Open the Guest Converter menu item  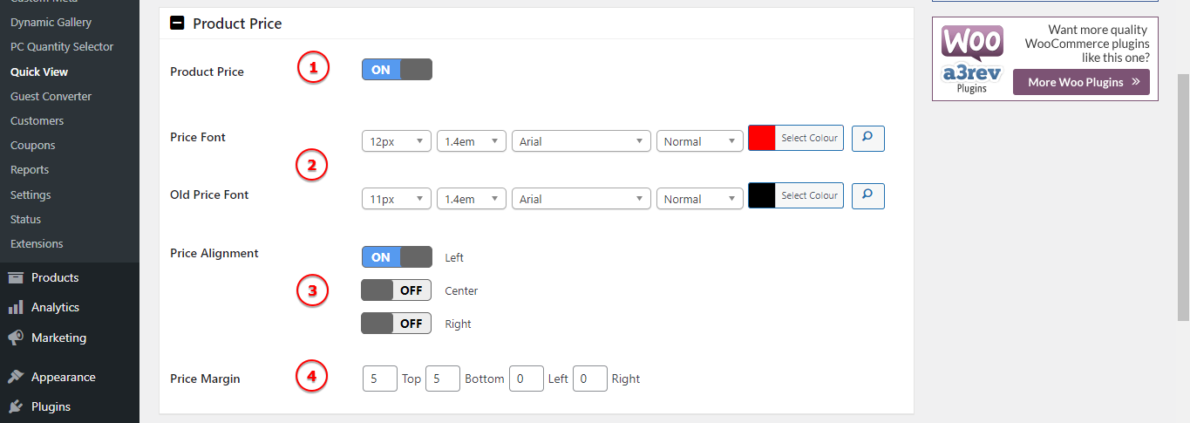click(51, 97)
